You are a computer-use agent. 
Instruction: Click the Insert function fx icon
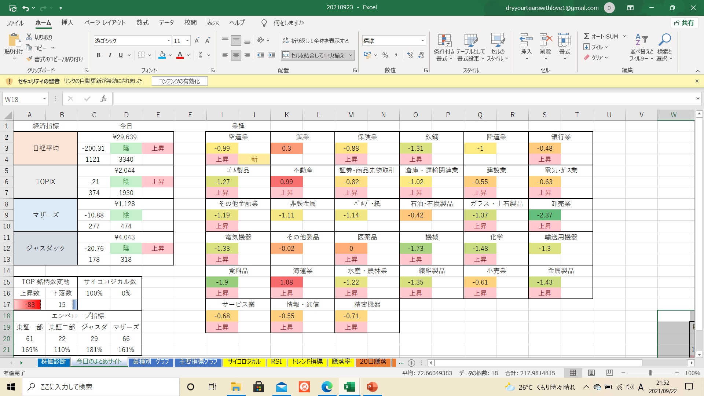pyautogui.click(x=103, y=99)
